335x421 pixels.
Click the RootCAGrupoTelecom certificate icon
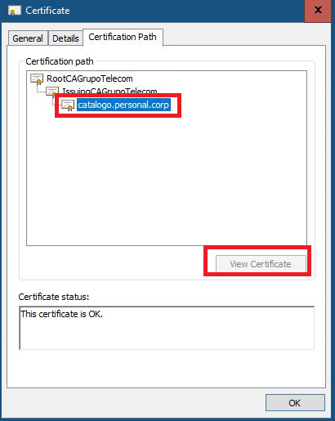(x=37, y=79)
